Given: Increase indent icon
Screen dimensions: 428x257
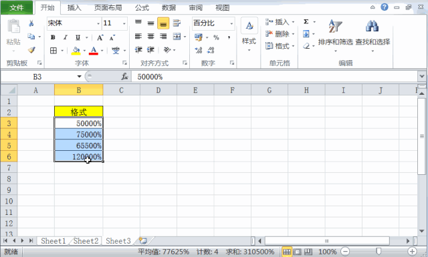Looking at the screenshot, I should (150, 49).
